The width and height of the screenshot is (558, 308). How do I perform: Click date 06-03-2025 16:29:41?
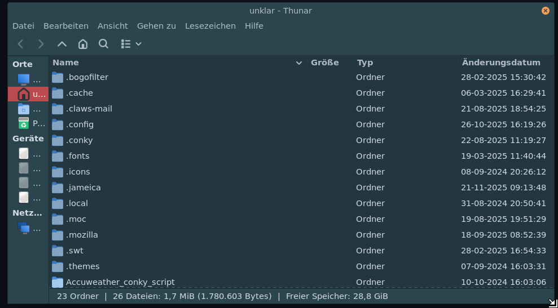tap(503, 93)
